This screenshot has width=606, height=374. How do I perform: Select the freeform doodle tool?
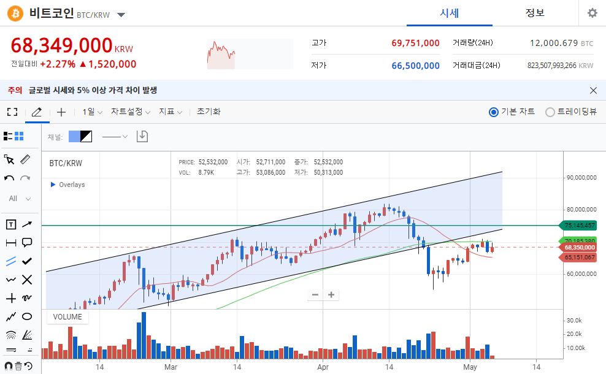[x=27, y=298]
